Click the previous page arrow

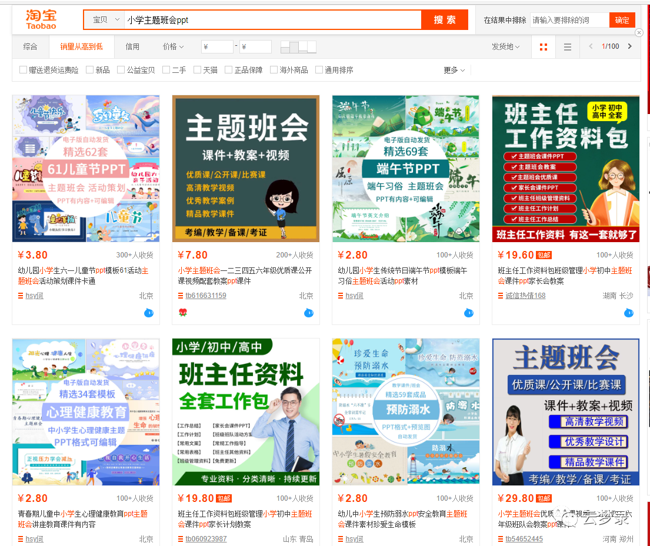[x=590, y=46]
